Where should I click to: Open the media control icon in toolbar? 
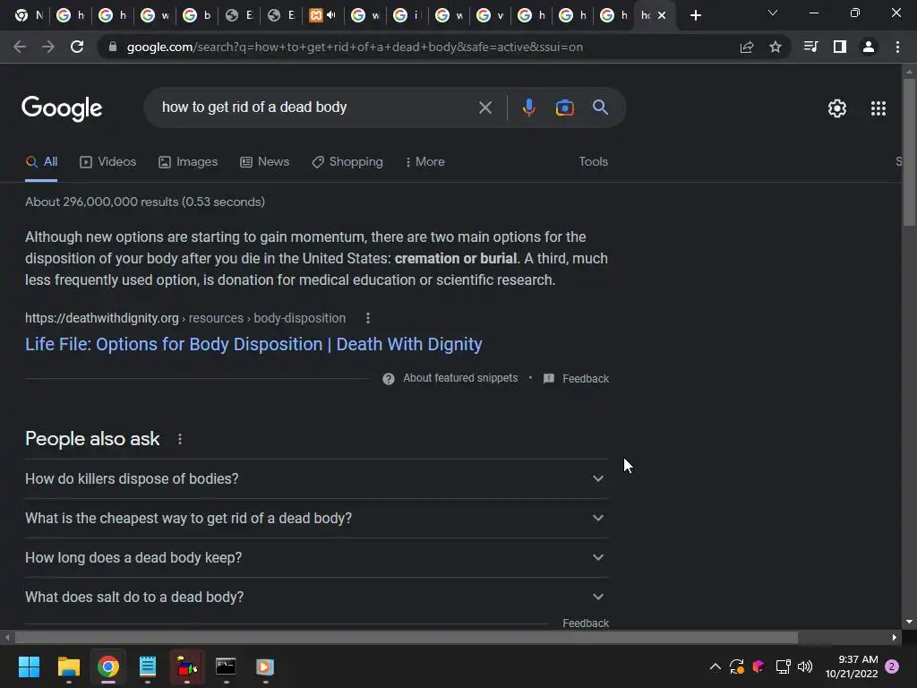(811, 47)
